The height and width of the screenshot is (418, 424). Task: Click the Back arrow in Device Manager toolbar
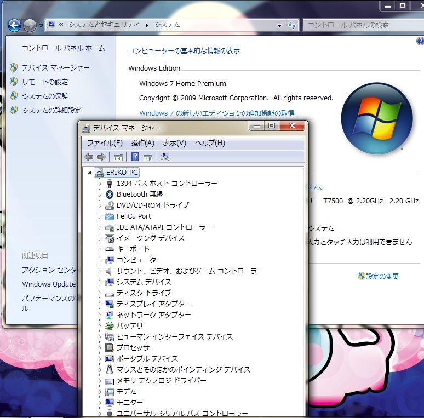(x=89, y=157)
